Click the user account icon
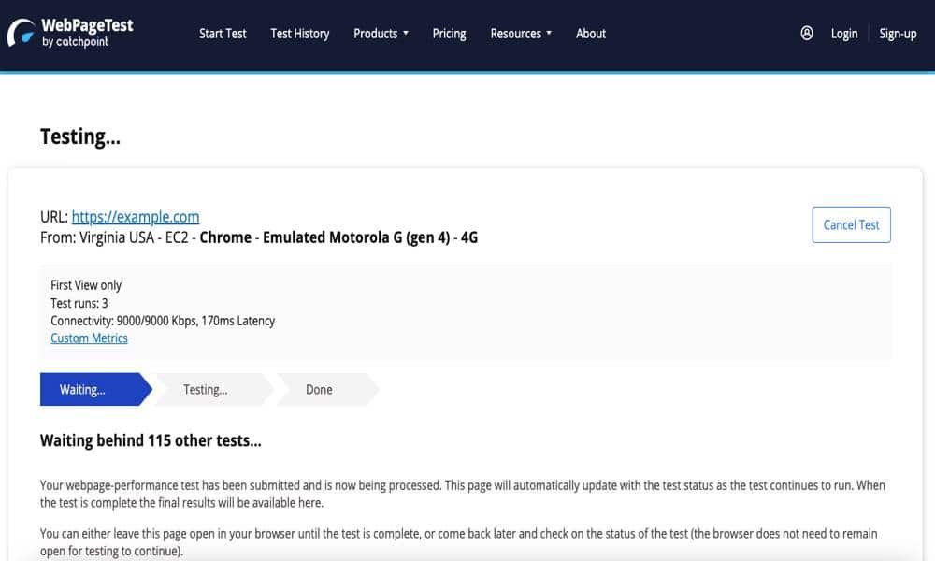This screenshot has height=561, width=935. click(x=806, y=34)
